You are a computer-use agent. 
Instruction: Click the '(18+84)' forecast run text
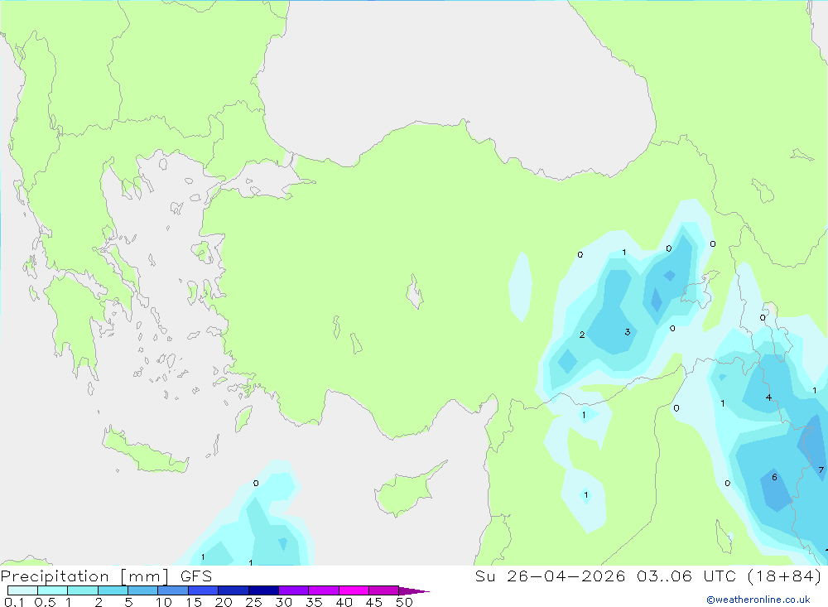click(785, 576)
